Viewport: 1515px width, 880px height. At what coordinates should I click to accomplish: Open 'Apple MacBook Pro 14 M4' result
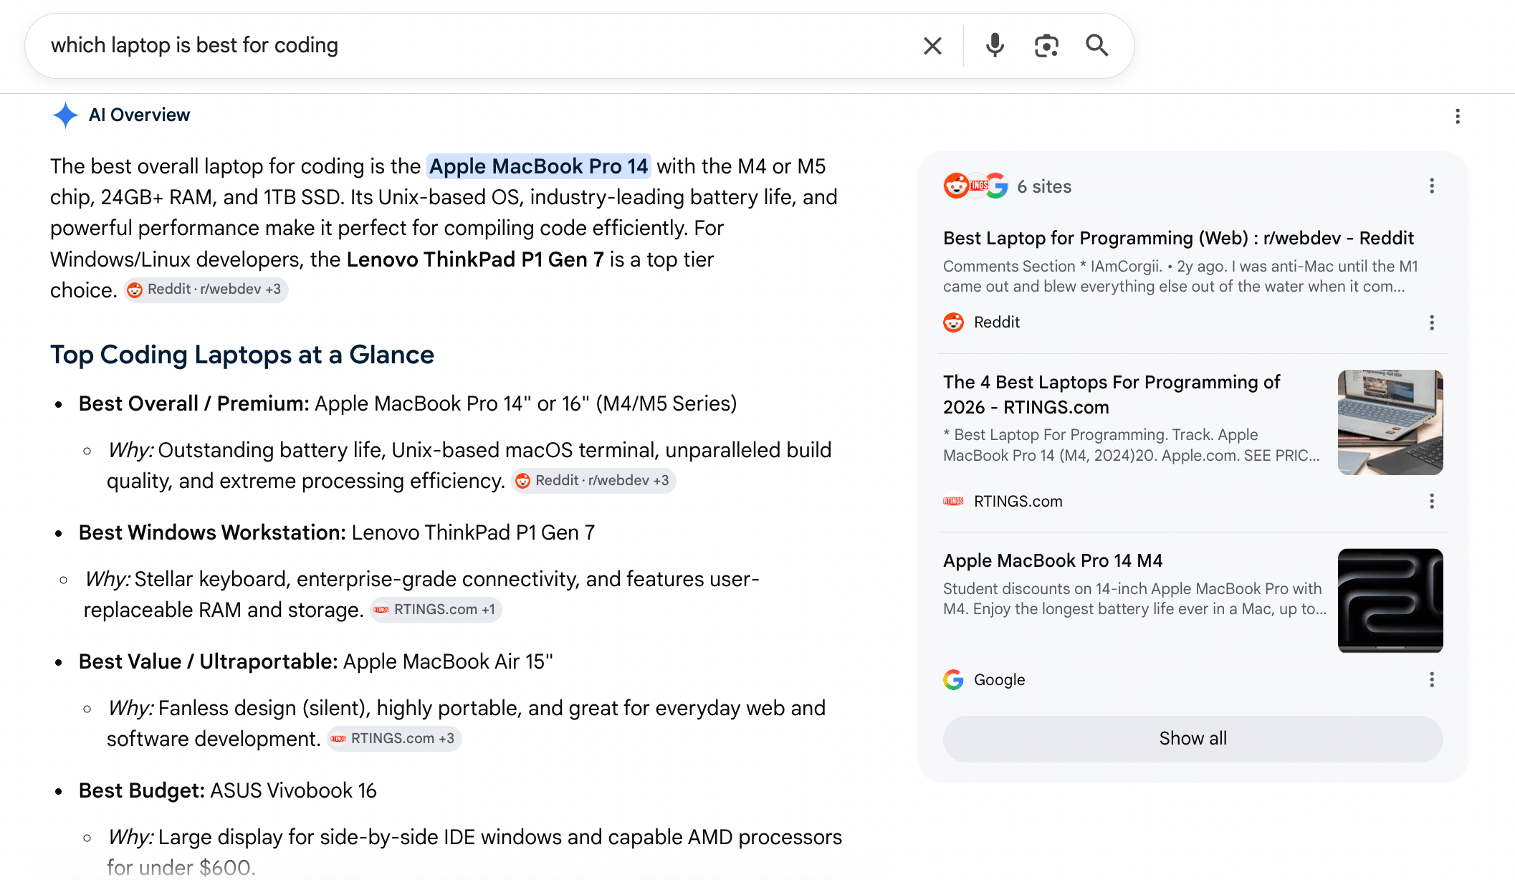pos(1053,560)
